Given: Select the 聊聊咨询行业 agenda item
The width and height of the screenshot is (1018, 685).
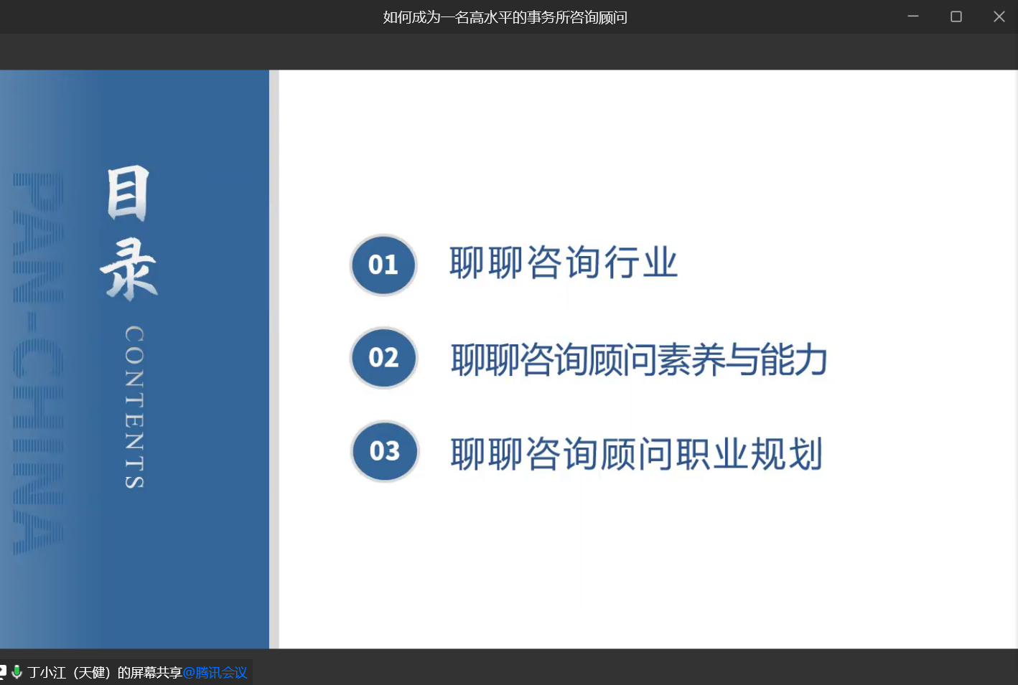Looking at the screenshot, I should click(x=564, y=263).
